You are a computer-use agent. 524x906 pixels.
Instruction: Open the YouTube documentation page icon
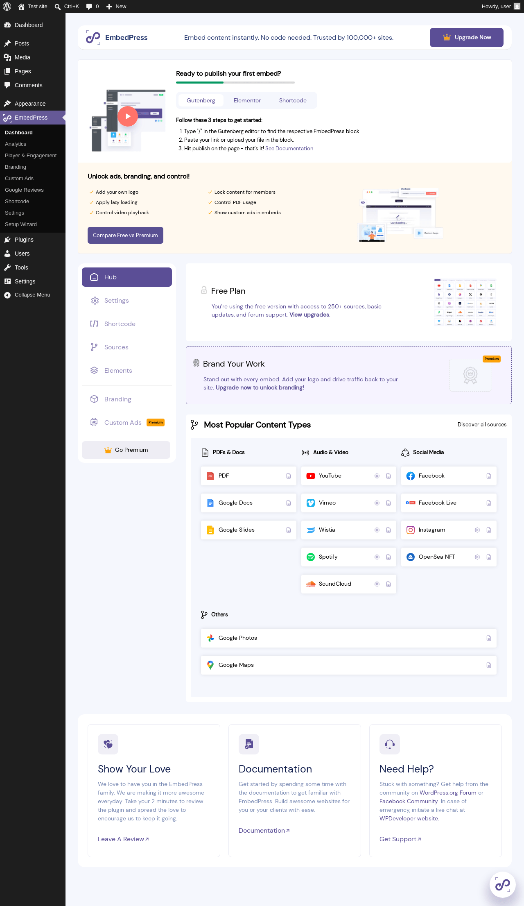tap(388, 476)
